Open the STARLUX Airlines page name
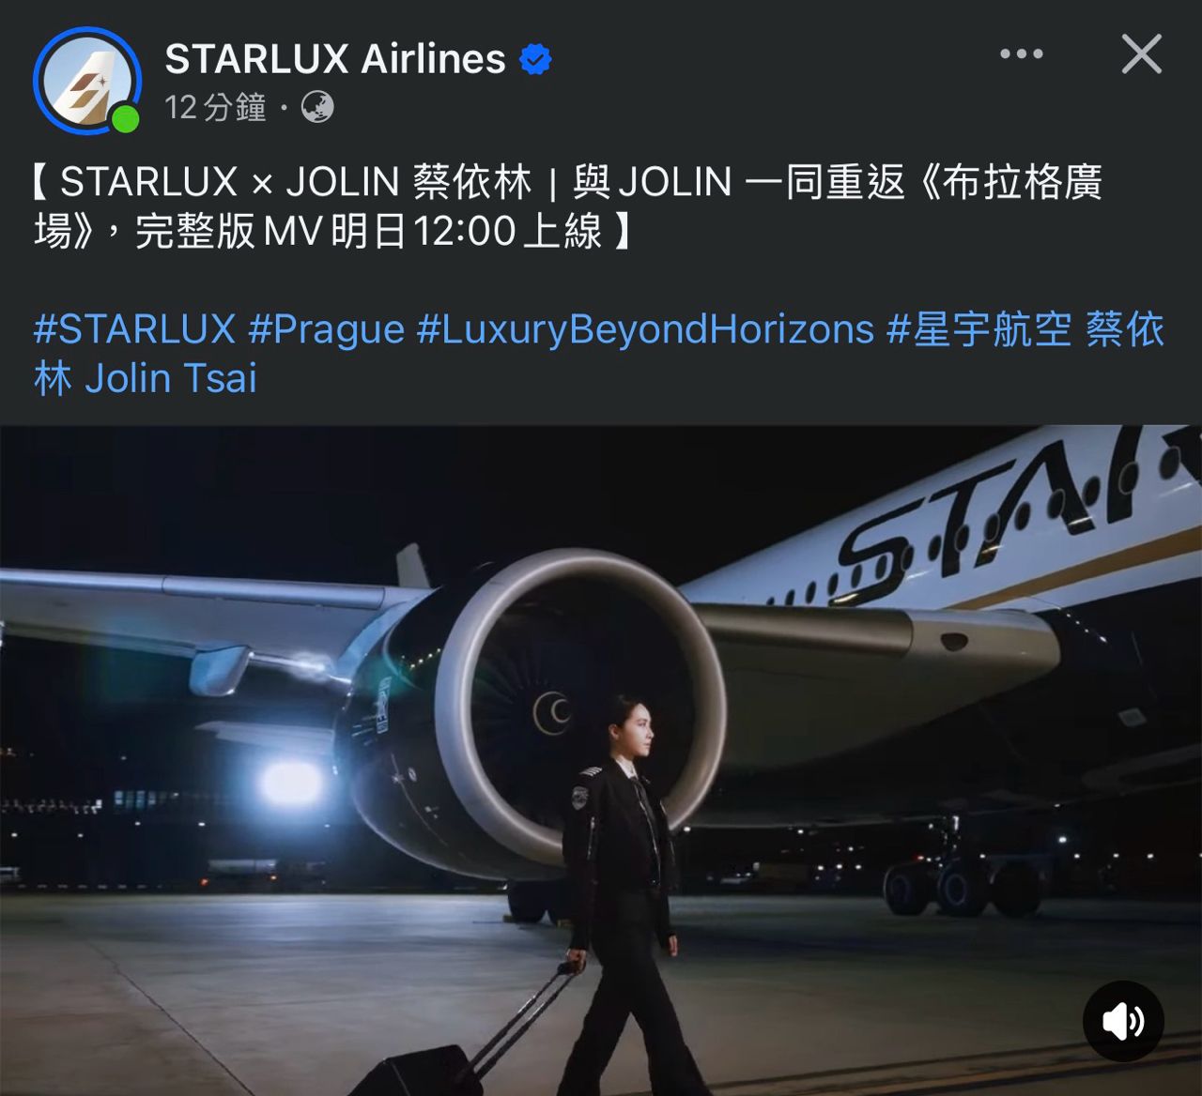 [335, 59]
